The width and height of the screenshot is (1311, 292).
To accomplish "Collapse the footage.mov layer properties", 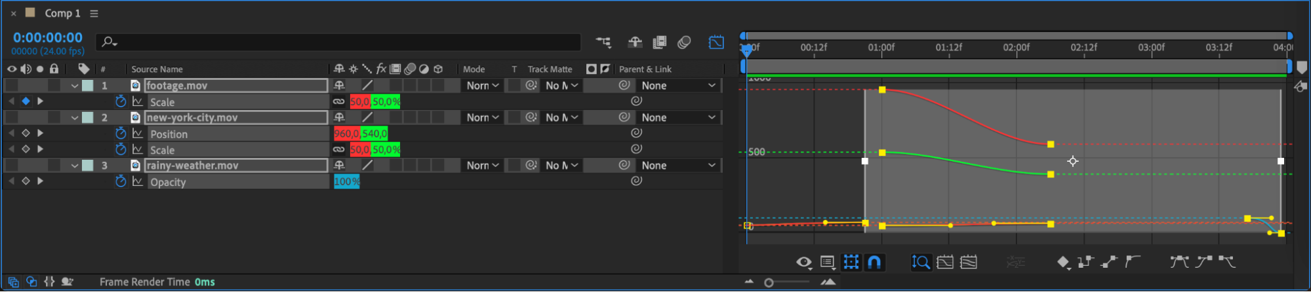I will tap(74, 86).
